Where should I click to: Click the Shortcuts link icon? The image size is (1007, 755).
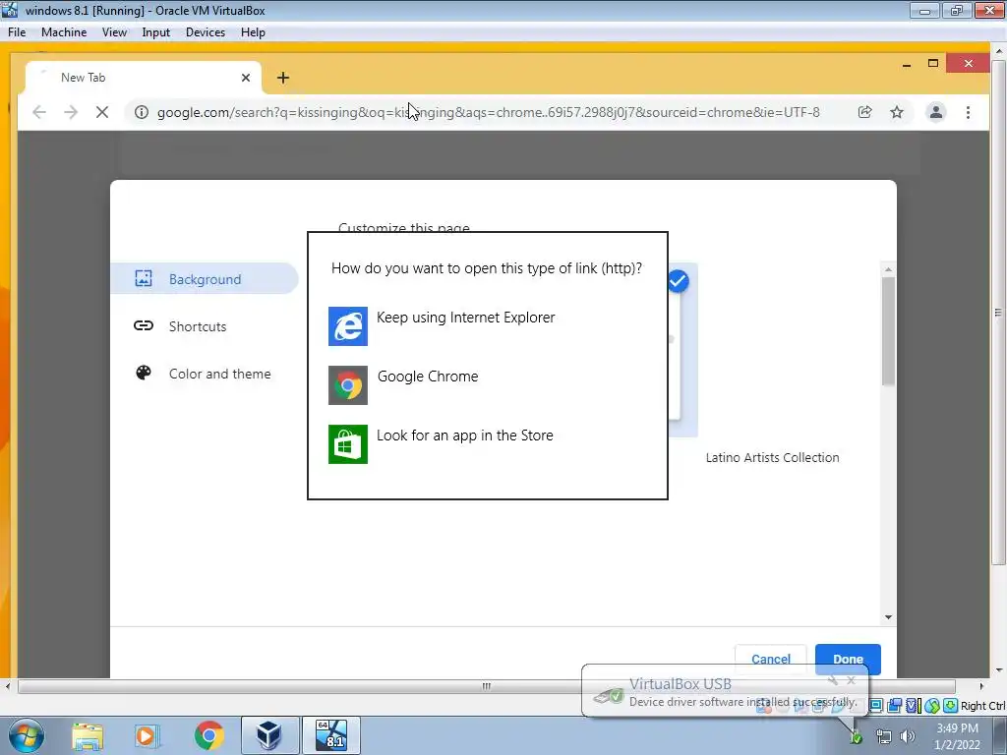[x=144, y=326]
